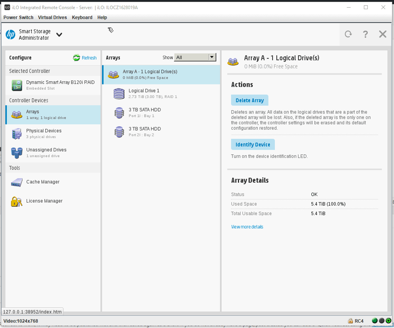394x328 pixels.
Task: Open the Power Switch menu
Action: [18, 18]
